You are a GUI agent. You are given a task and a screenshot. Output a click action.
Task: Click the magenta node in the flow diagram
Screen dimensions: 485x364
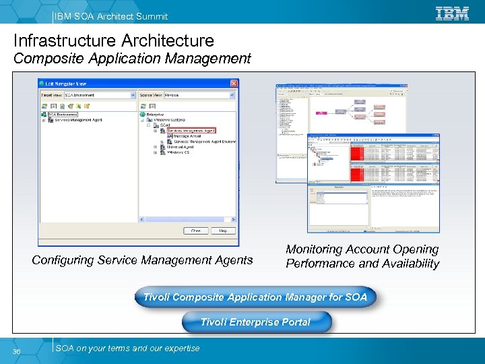(321, 113)
